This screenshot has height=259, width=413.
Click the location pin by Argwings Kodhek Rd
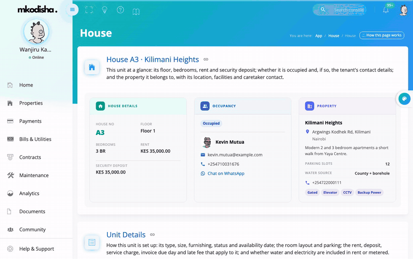tap(307, 132)
